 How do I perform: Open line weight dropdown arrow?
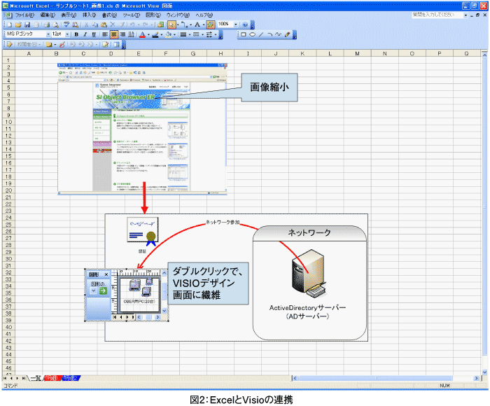coord(190,35)
